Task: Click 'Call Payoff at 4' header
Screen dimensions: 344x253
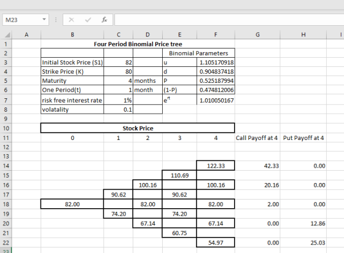Action: 257,138
